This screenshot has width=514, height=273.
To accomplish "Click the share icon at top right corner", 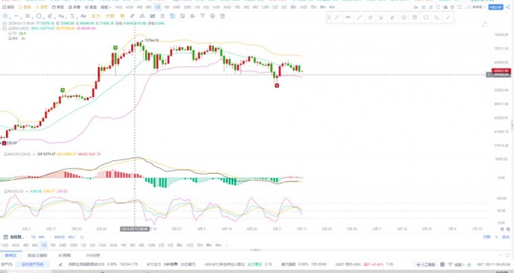I will [508, 8].
